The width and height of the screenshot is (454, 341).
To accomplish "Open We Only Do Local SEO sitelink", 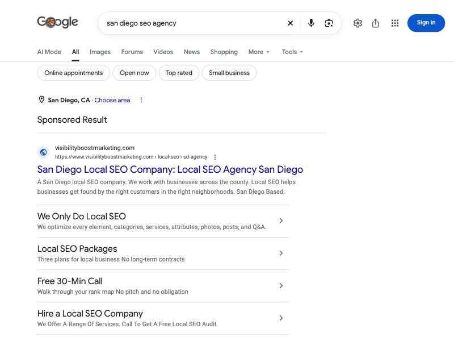I will click(x=163, y=221).
